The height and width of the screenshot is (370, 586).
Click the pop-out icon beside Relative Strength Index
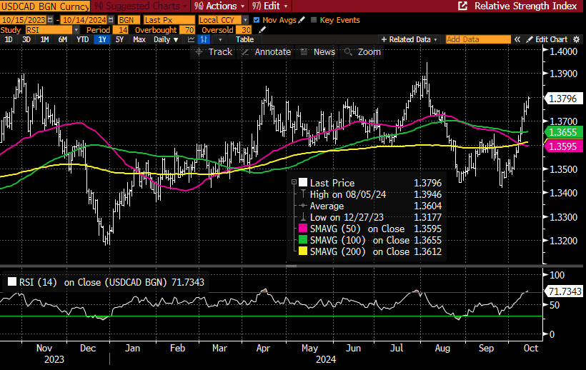pyautogui.click(x=462, y=6)
